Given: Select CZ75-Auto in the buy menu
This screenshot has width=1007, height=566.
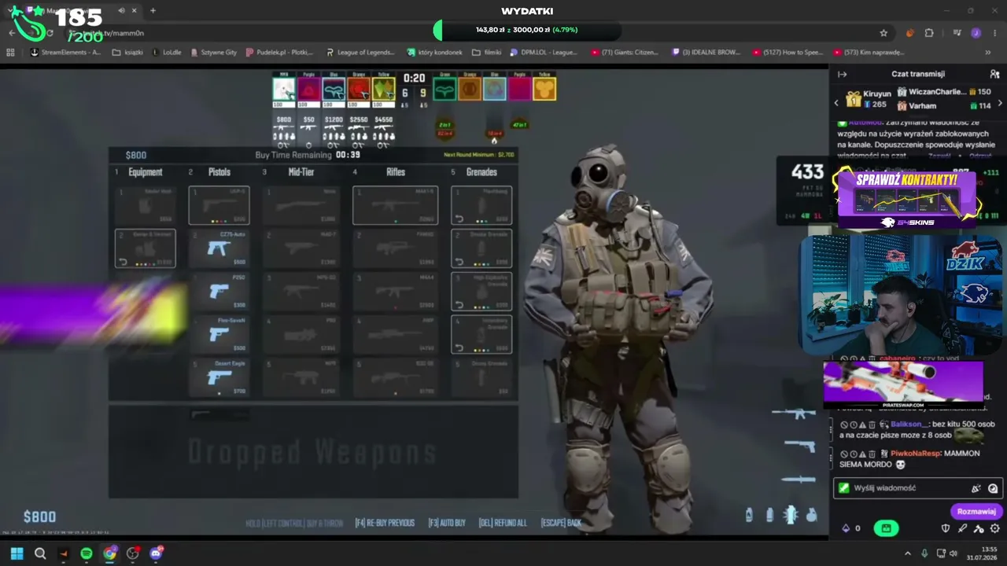Looking at the screenshot, I should (219, 248).
